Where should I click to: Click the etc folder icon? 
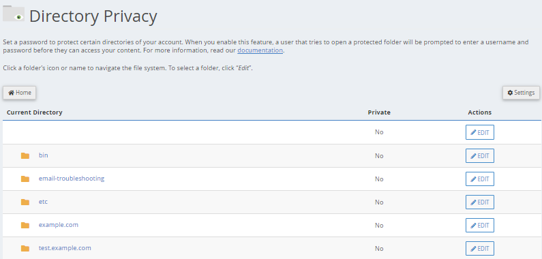click(x=25, y=202)
